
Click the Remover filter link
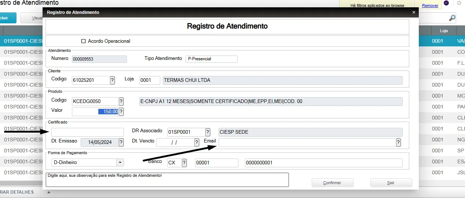(x=430, y=5)
